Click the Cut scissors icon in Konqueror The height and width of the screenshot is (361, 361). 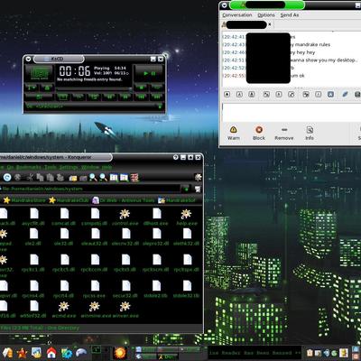[x=30, y=178]
